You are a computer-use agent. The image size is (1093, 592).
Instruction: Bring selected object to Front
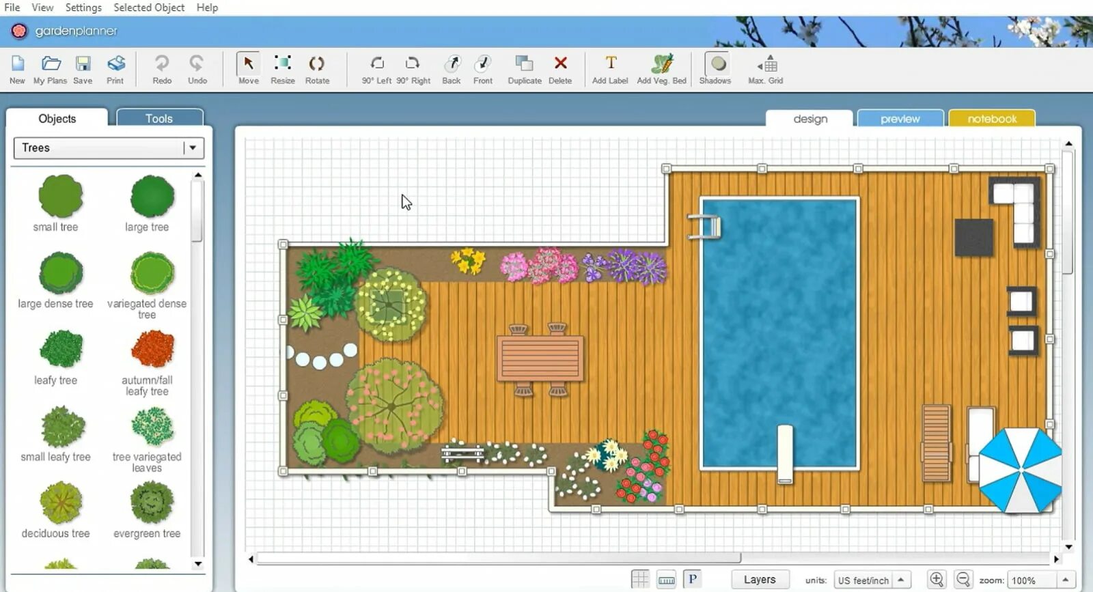click(x=483, y=64)
